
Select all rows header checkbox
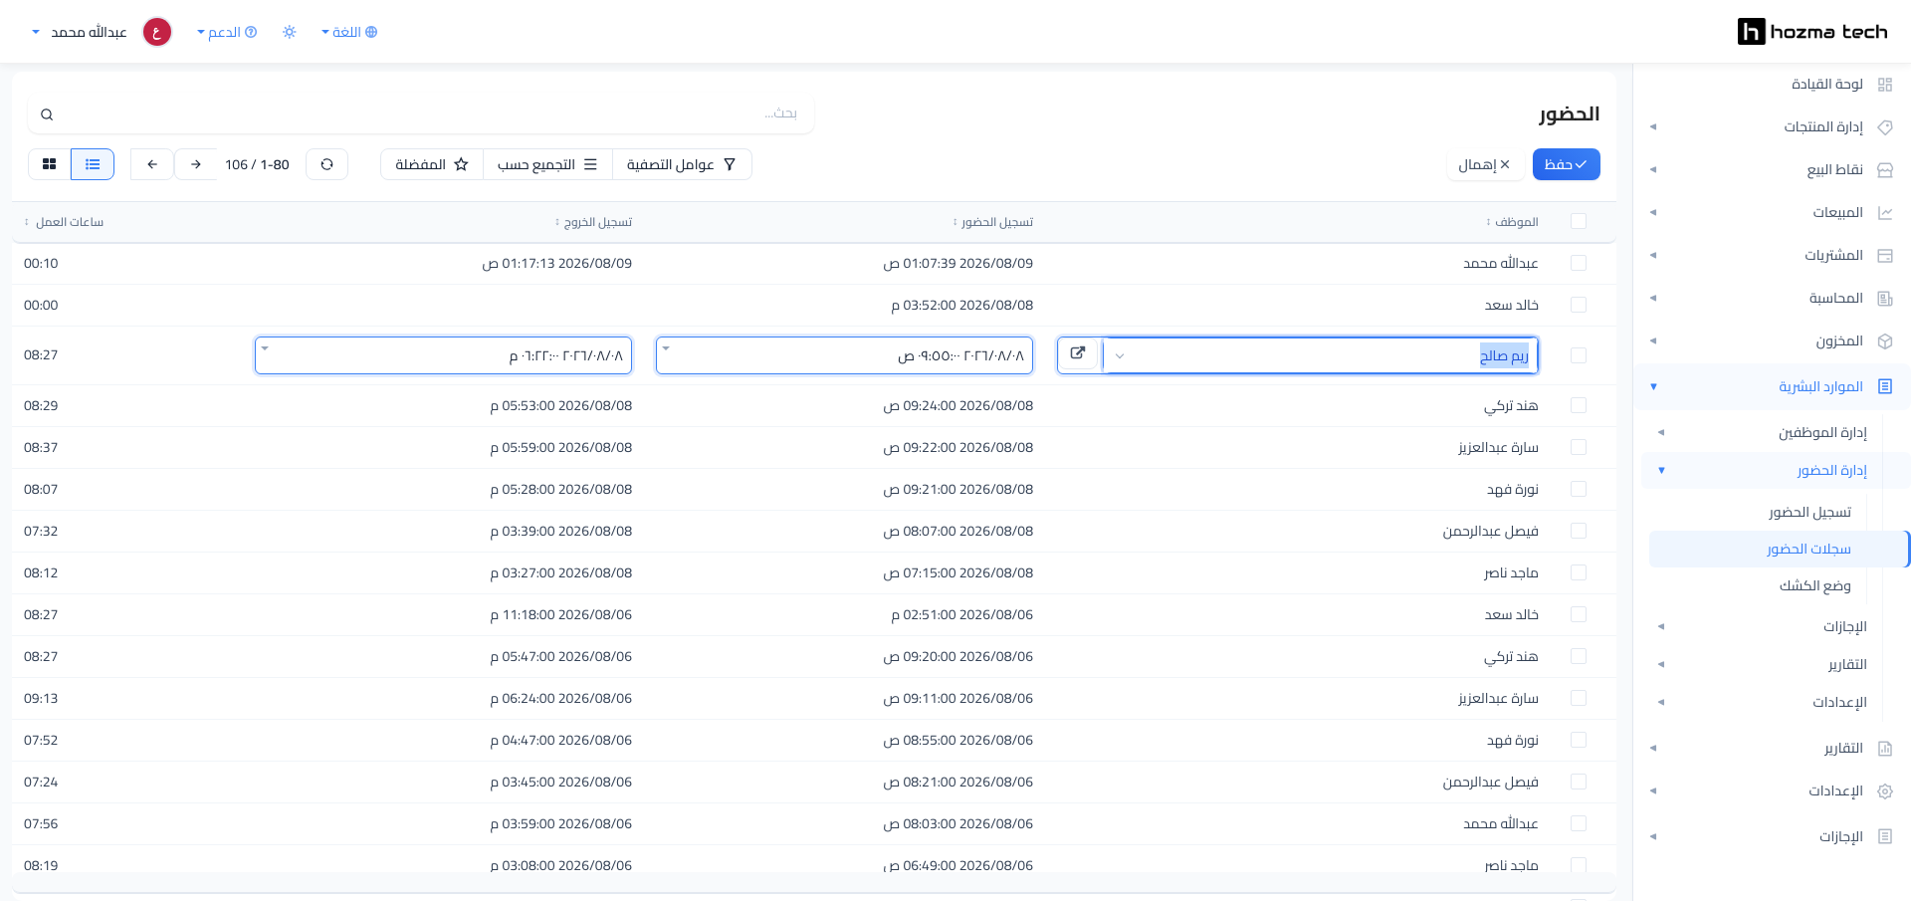click(1579, 222)
